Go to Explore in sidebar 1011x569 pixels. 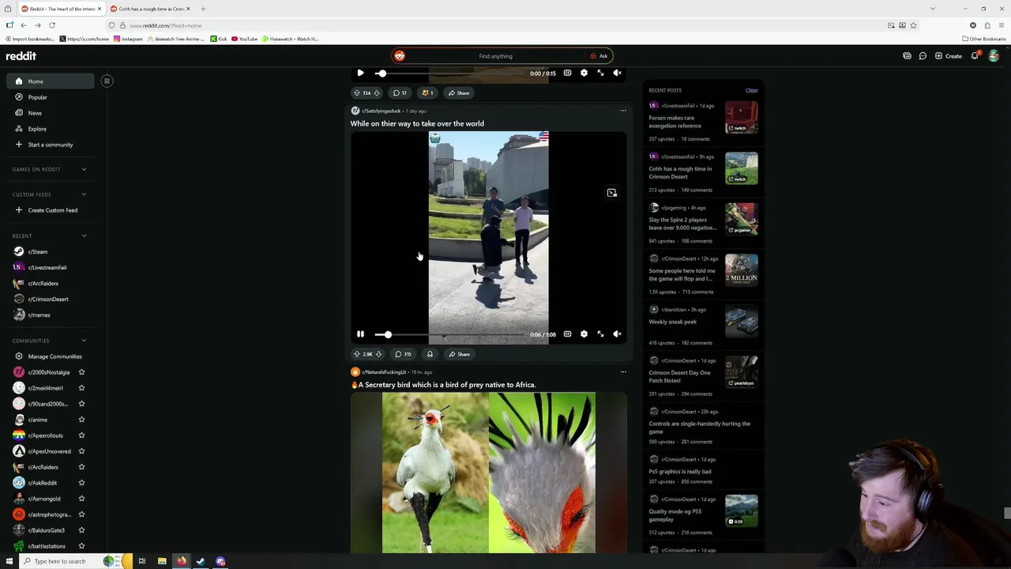(x=51, y=129)
